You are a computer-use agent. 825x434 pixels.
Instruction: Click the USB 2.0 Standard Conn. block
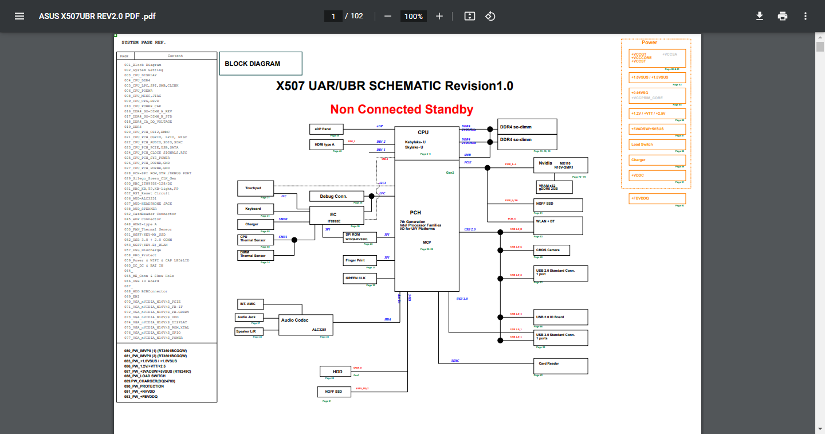[x=561, y=273]
